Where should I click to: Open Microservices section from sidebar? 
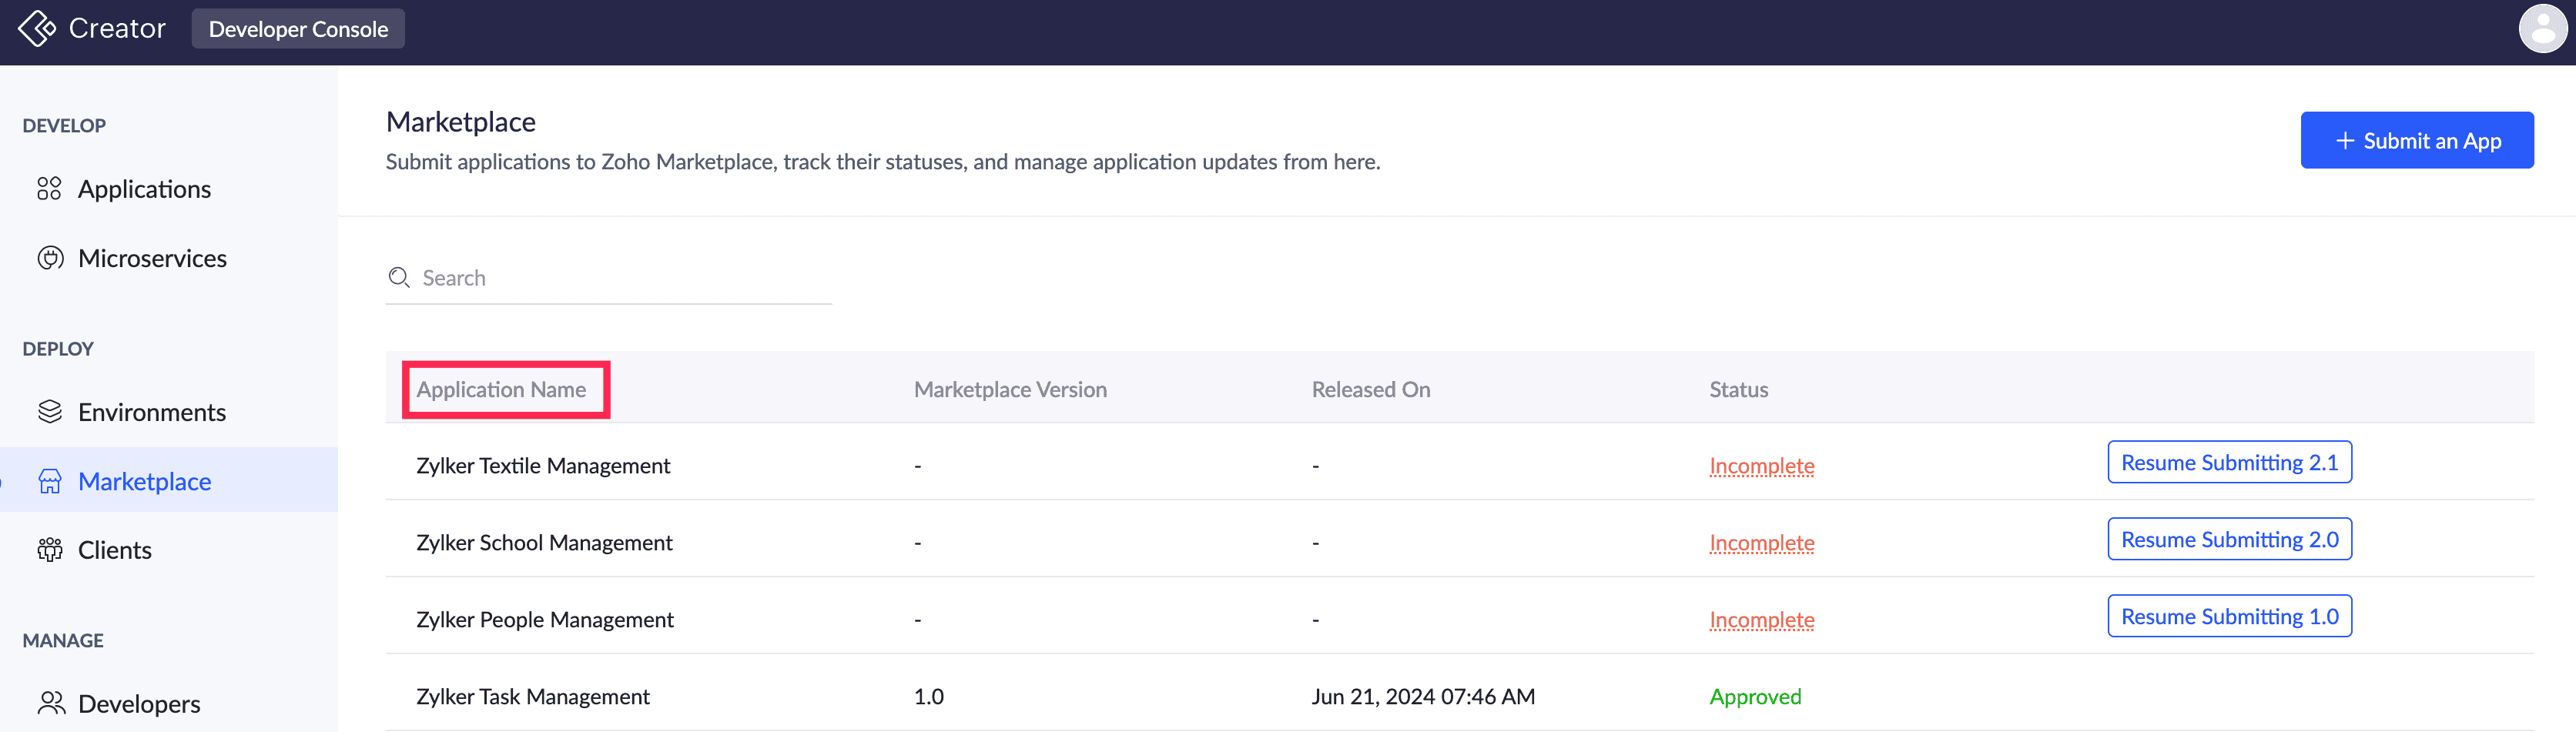pyautogui.click(x=152, y=258)
